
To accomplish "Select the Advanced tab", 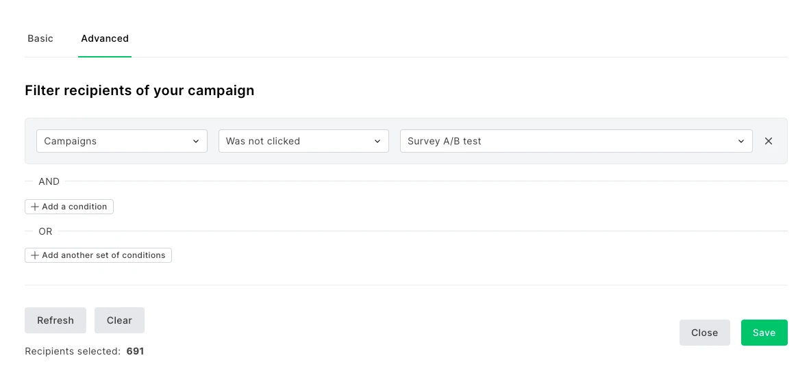I will pyautogui.click(x=105, y=39).
